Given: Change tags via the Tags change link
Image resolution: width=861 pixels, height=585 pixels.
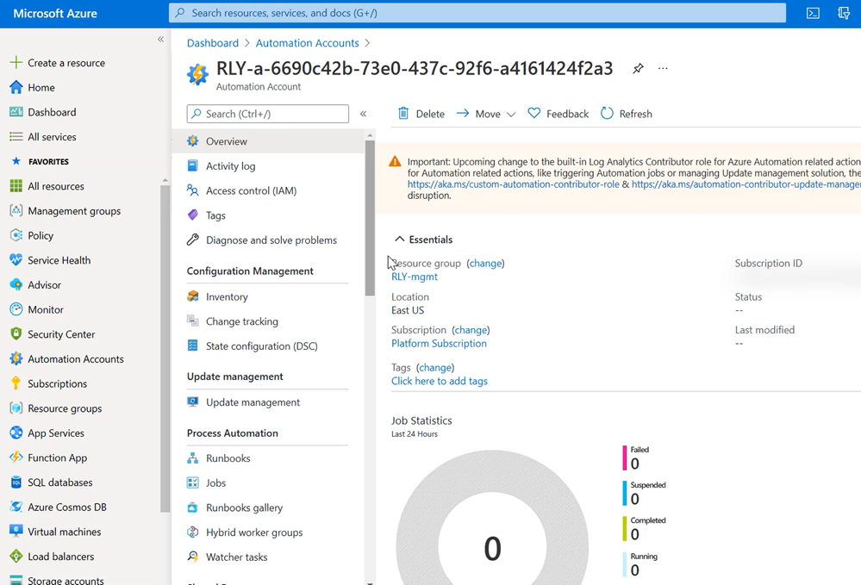Looking at the screenshot, I should (x=435, y=368).
